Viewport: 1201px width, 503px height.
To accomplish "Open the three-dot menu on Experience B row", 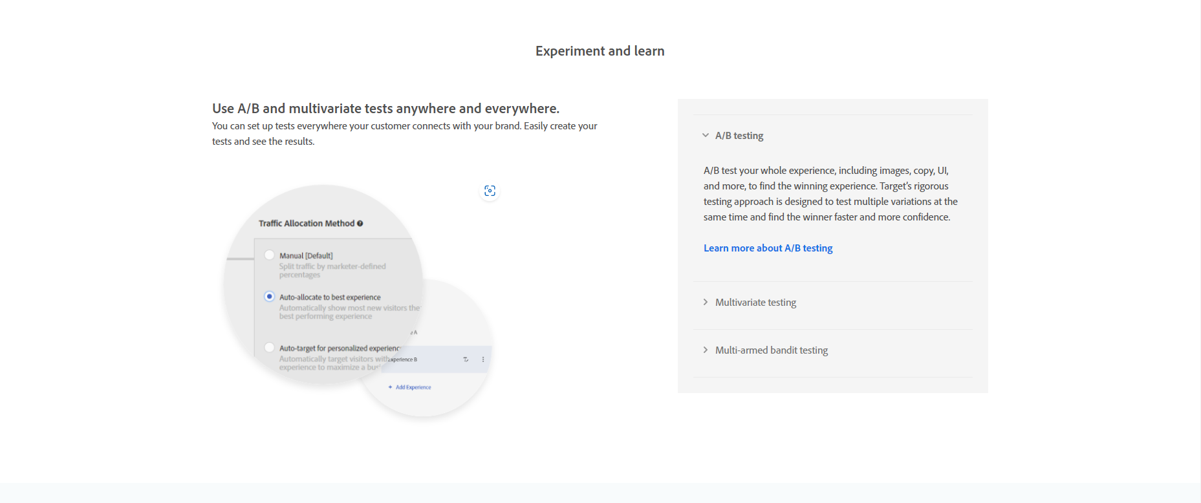I will click(x=483, y=359).
